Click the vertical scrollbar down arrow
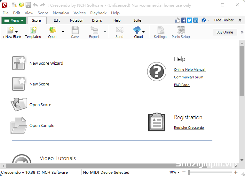Image resolution: width=245 pixels, height=176 pixels. [x=242, y=160]
